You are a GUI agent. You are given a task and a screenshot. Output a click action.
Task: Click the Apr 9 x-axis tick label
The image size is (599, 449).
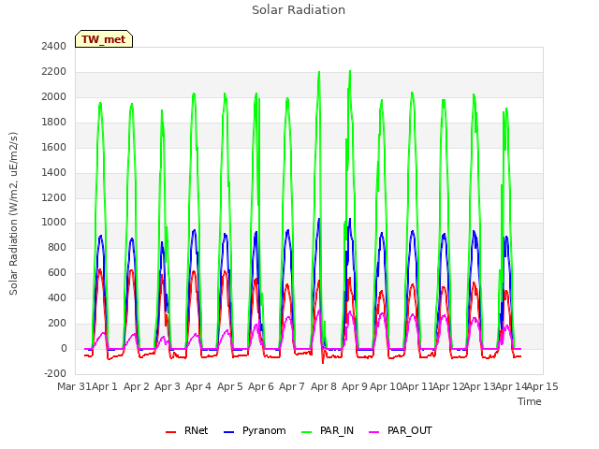click(355, 386)
